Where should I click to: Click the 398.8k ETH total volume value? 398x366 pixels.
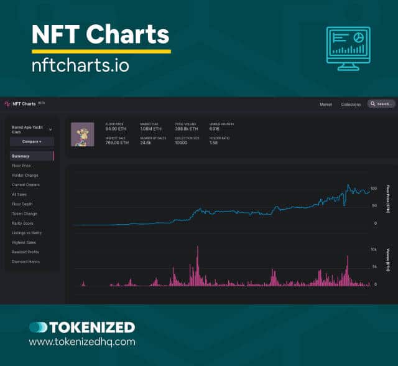point(187,129)
